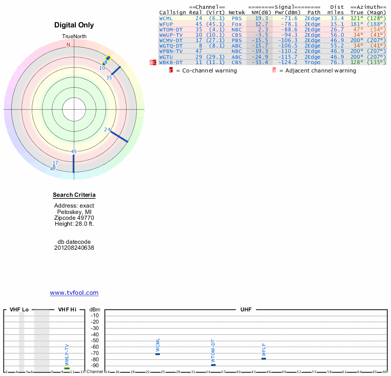Click the yellow-highlighted channel 8 marker on radar
The height and width of the screenshot is (376, 391).
[x=107, y=59]
